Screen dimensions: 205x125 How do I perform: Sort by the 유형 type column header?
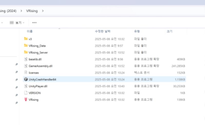click(137, 31)
